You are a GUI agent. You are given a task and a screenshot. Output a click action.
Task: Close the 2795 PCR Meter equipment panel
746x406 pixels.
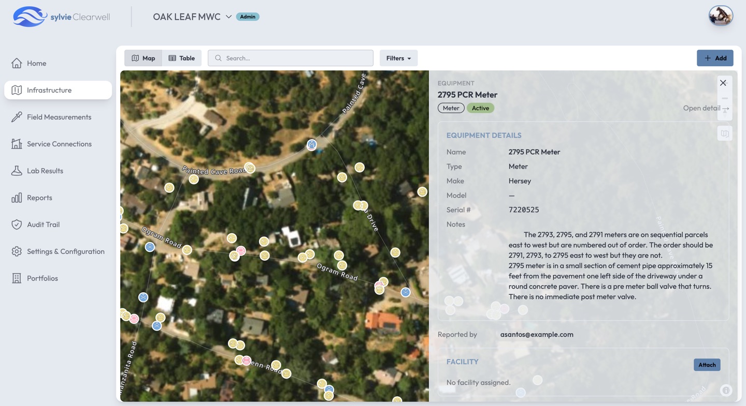pyautogui.click(x=723, y=83)
